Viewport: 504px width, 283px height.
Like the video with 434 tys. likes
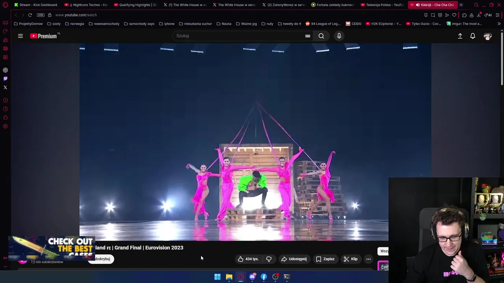(x=248, y=259)
